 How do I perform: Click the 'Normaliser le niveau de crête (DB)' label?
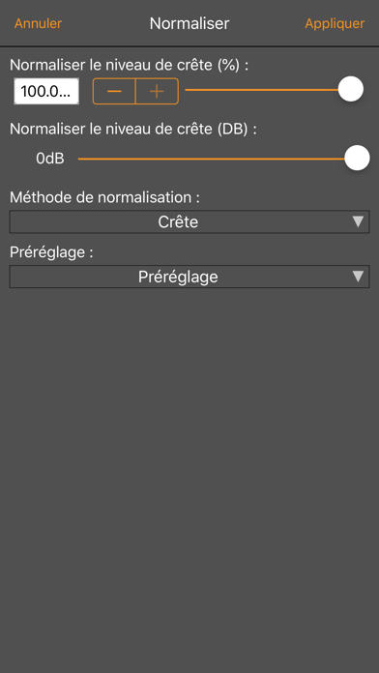click(x=133, y=130)
